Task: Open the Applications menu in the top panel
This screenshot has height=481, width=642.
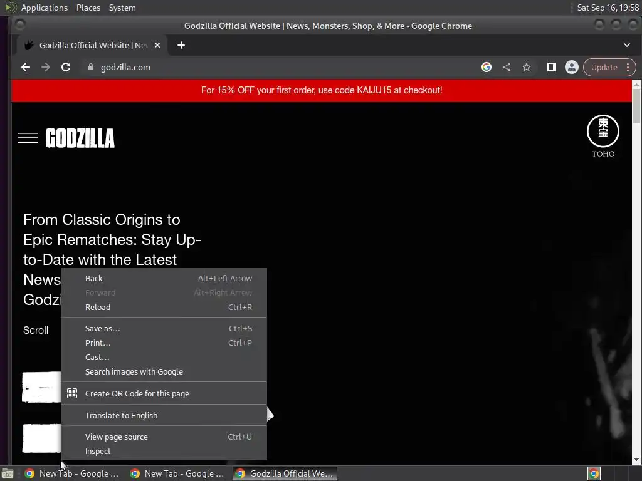Action: pos(45,8)
